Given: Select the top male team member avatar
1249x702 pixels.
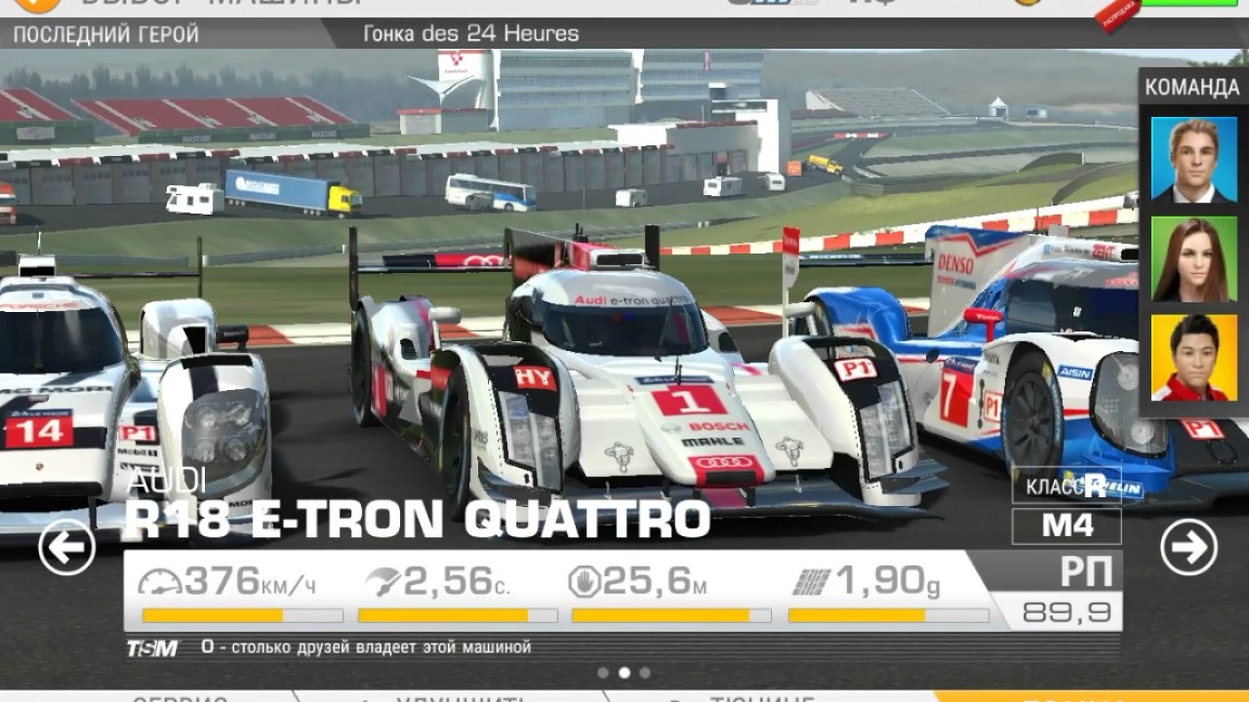Looking at the screenshot, I should click(1194, 159).
